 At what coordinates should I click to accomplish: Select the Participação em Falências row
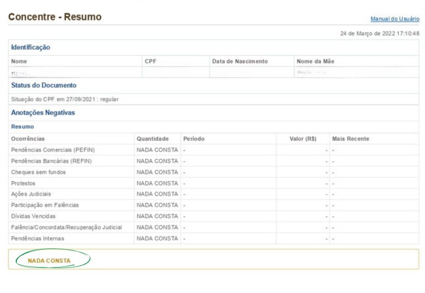[45, 205]
